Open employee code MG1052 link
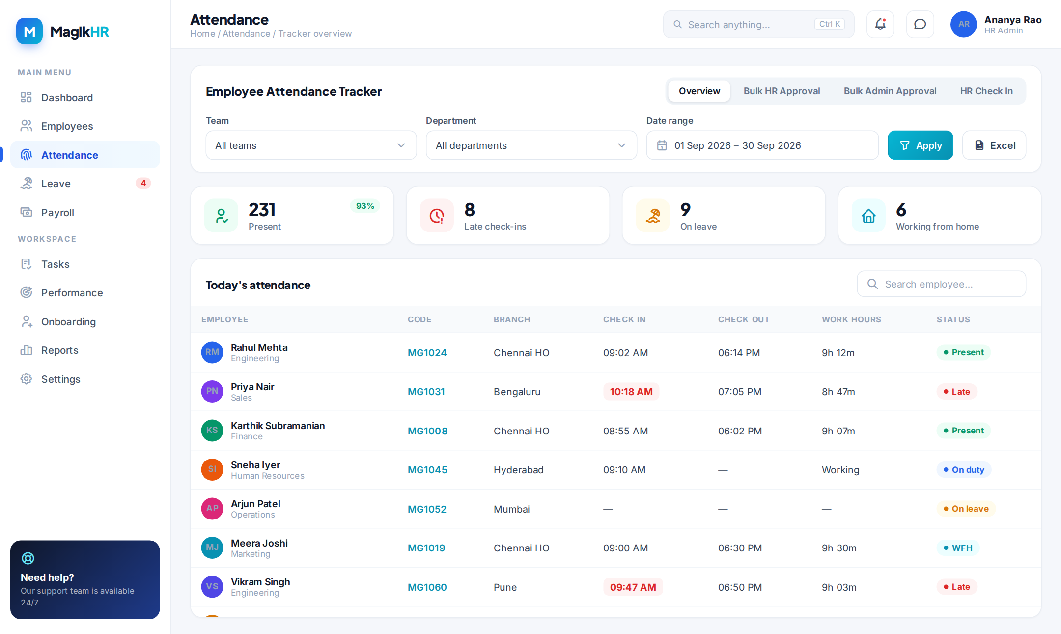Viewport: 1061px width, 634px height. click(x=427, y=509)
